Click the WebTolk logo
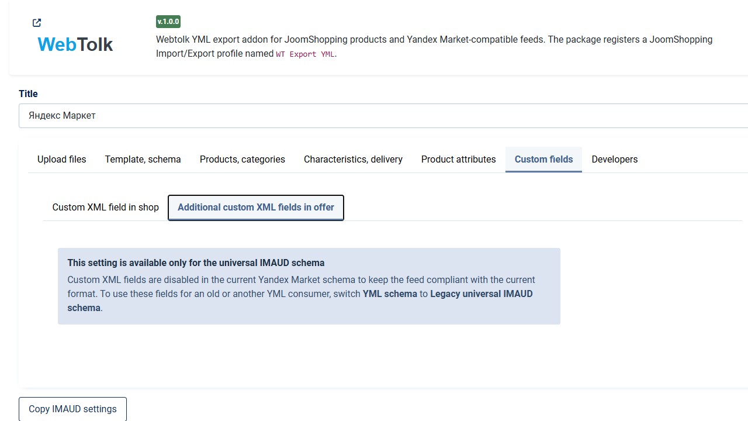Viewport: 748px width, 421px height. coord(75,44)
